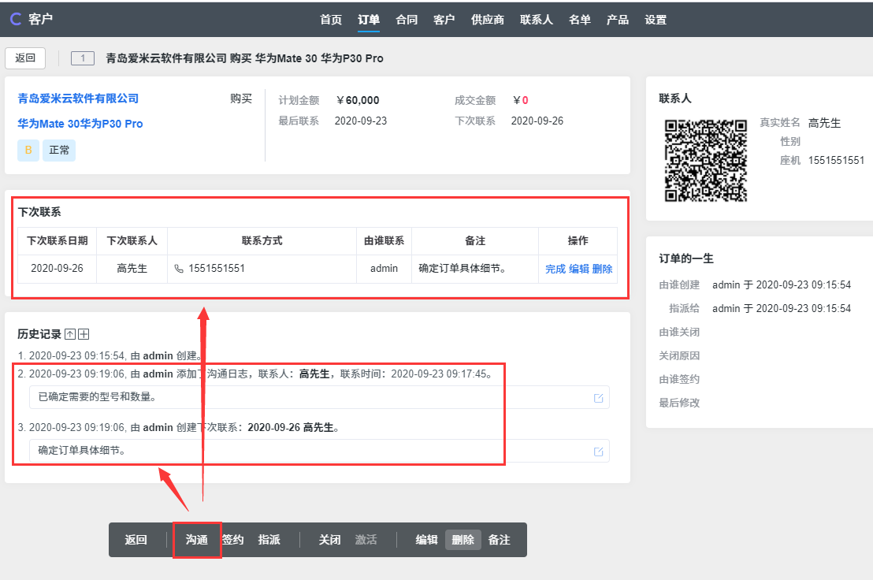
Task: Open the 设置 menu
Action: click(x=655, y=20)
